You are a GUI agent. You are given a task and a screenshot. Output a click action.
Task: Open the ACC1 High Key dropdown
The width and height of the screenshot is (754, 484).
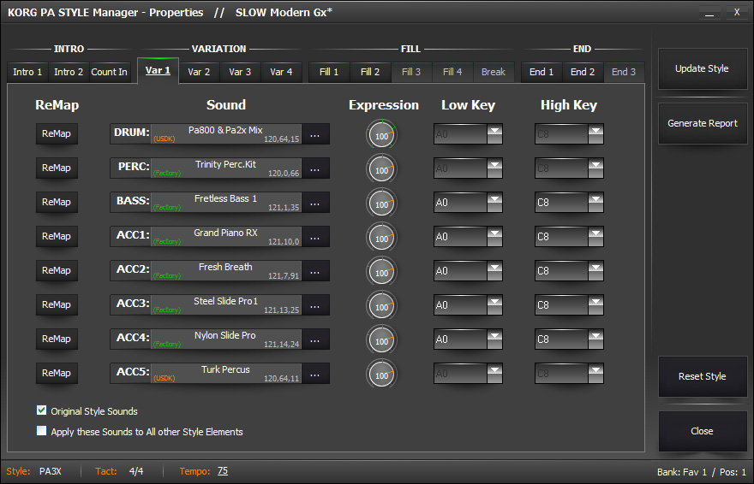pyautogui.click(x=595, y=237)
